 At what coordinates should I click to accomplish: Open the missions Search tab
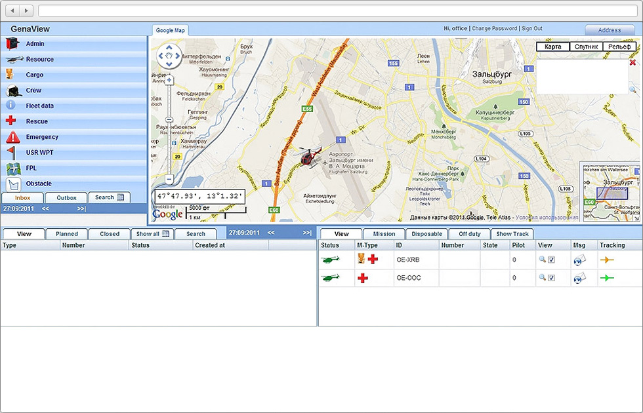tap(196, 234)
